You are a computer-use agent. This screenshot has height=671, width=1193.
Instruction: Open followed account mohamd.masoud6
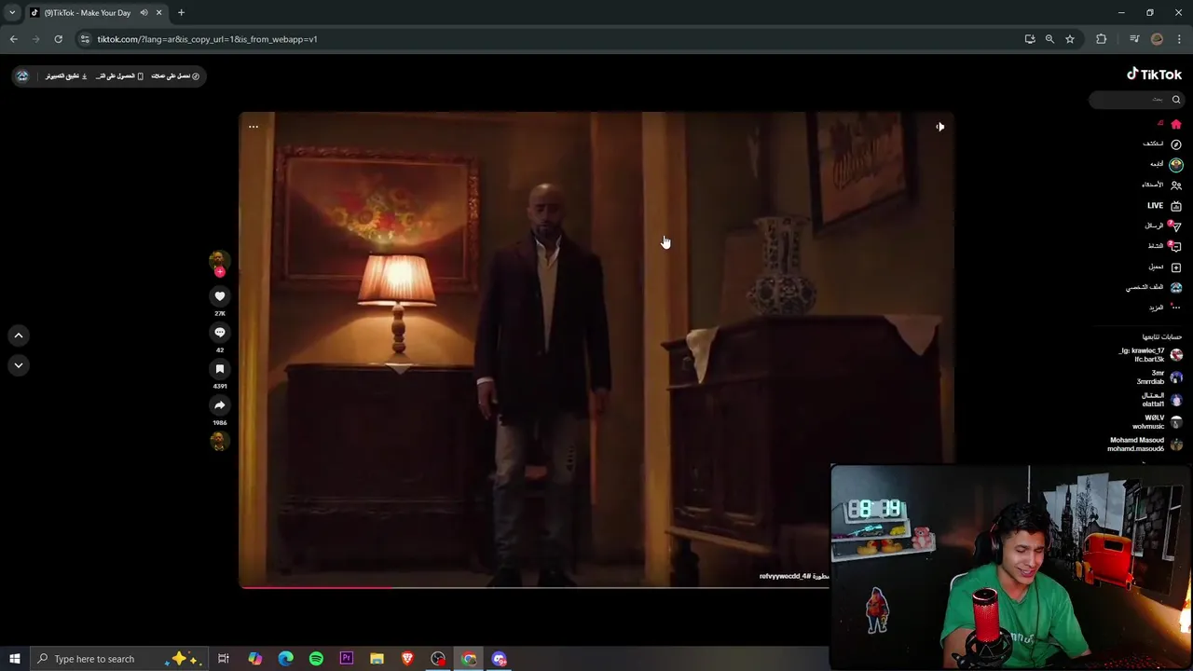click(x=1145, y=445)
